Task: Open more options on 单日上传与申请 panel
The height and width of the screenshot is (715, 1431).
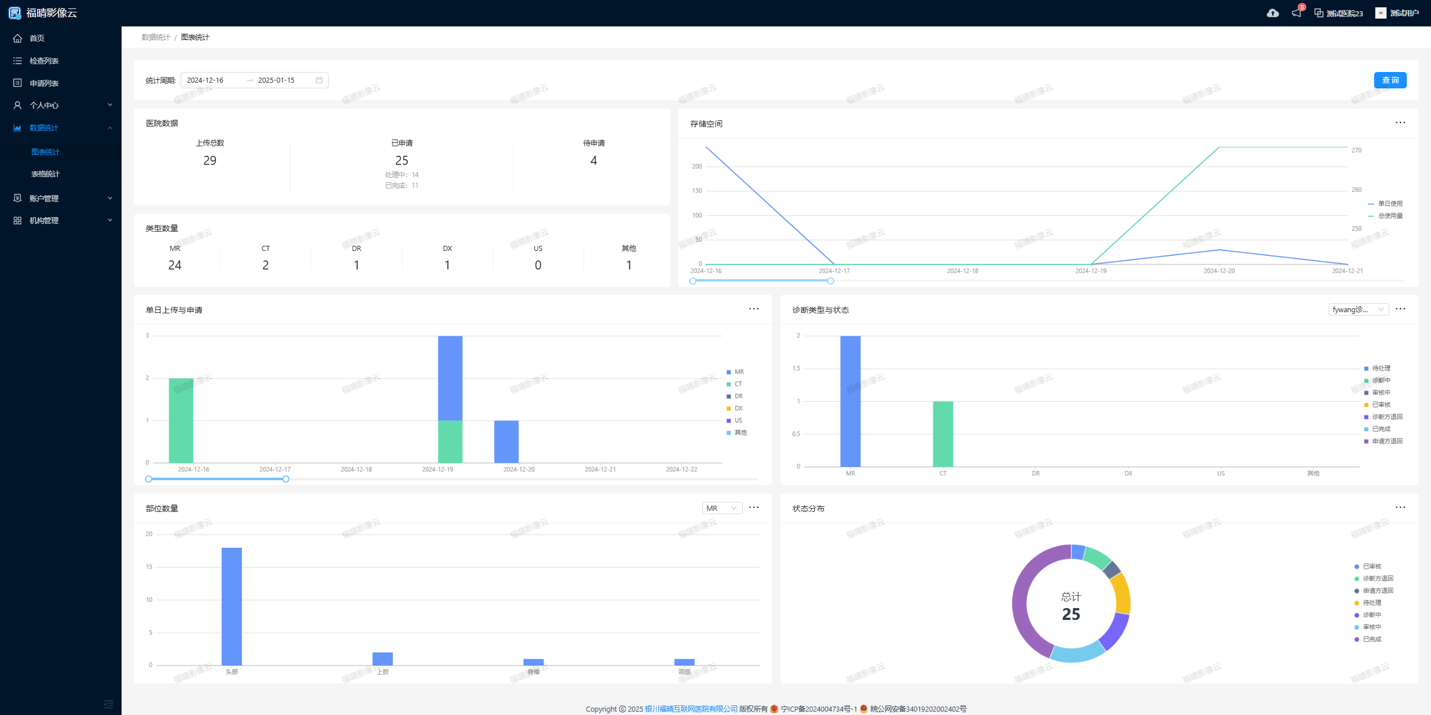Action: (753, 309)
